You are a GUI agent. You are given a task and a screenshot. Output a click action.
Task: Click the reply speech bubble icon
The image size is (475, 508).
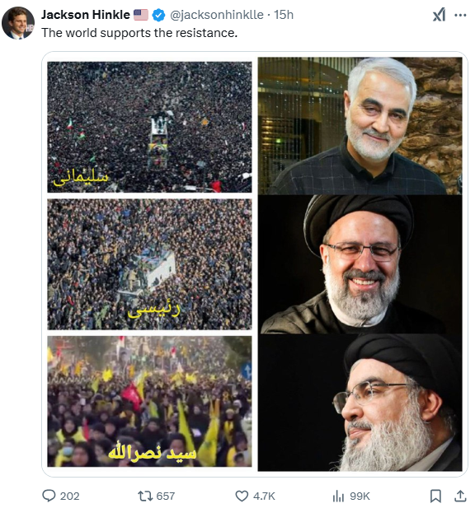[x=49, y=496]
